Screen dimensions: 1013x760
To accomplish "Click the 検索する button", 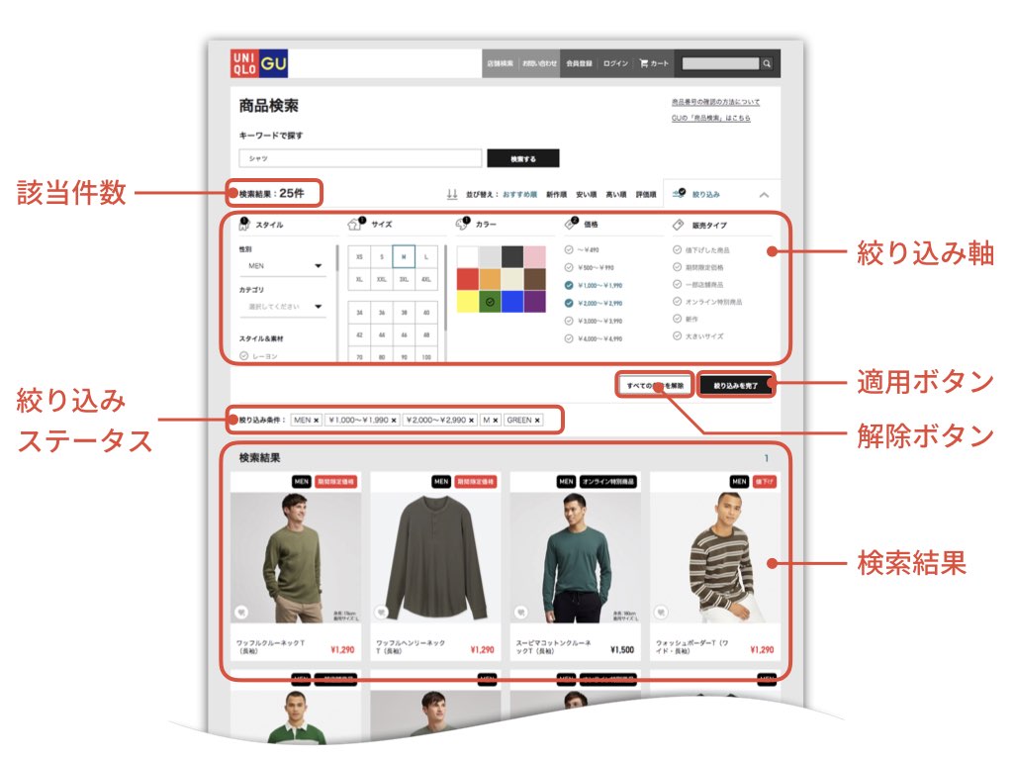I will tap(522, 158).
